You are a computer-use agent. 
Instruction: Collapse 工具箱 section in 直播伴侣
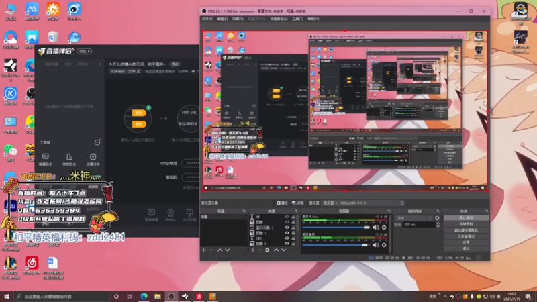pos(97,142)
